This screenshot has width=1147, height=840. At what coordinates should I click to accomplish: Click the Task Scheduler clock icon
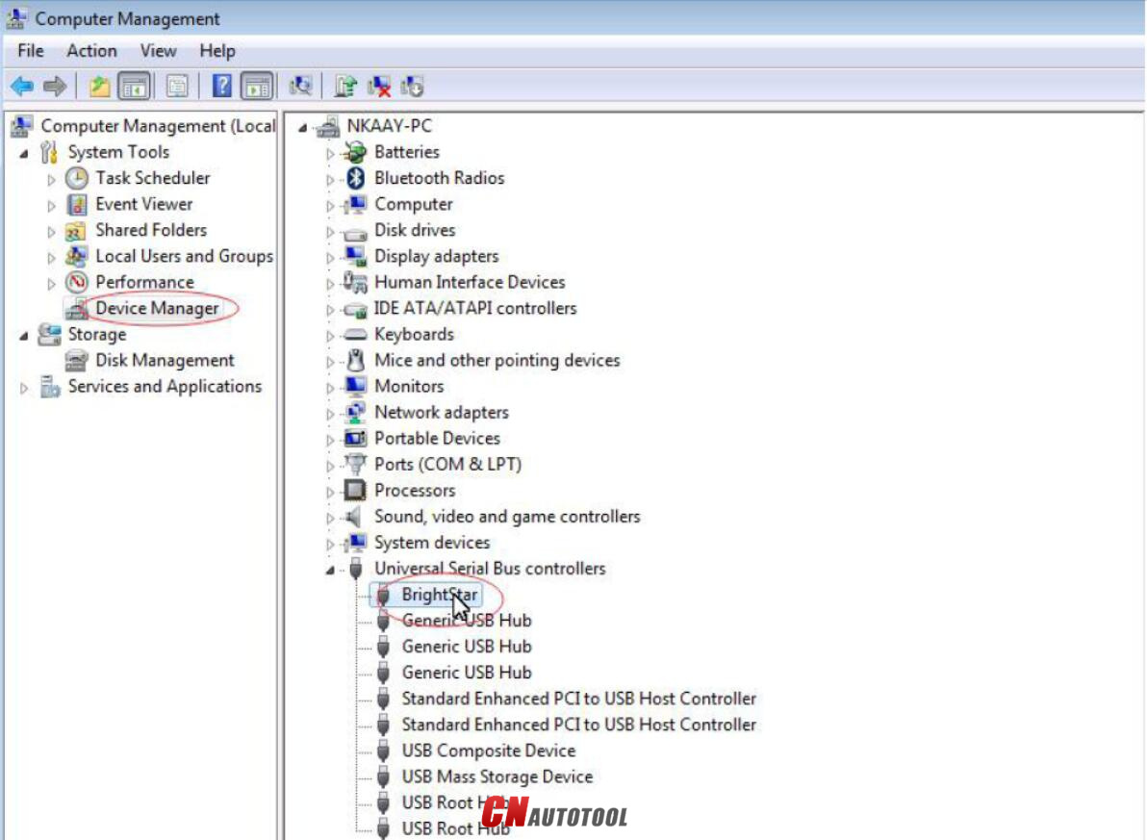77,178
